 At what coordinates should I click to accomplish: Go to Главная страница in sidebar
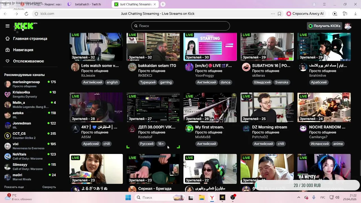point(30,39)
